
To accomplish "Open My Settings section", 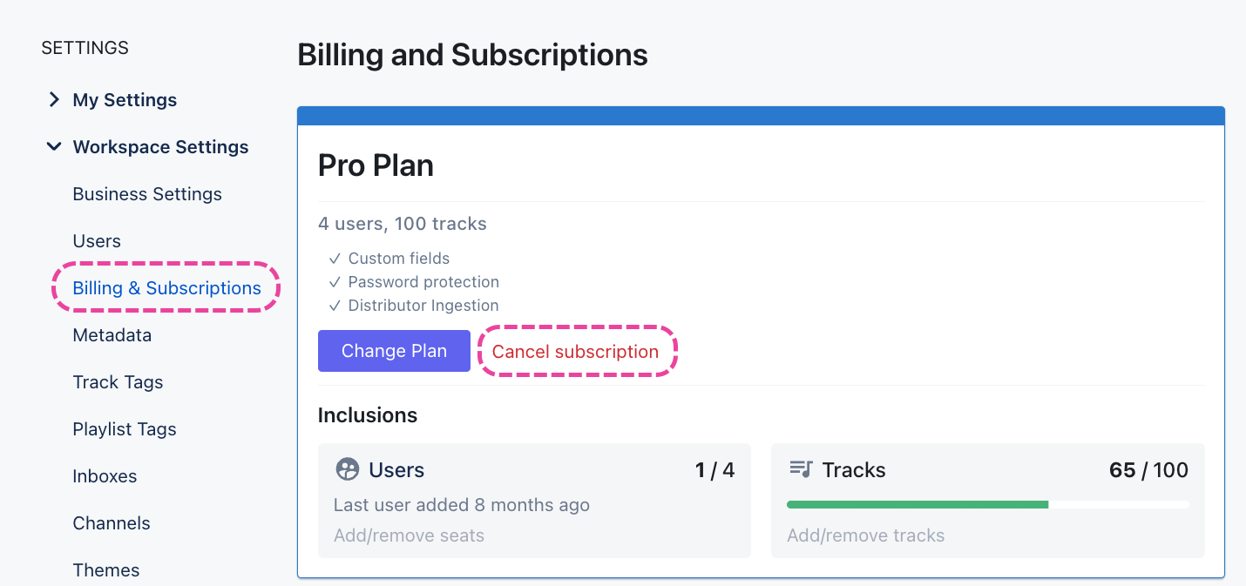I will [x=125, y=100].
